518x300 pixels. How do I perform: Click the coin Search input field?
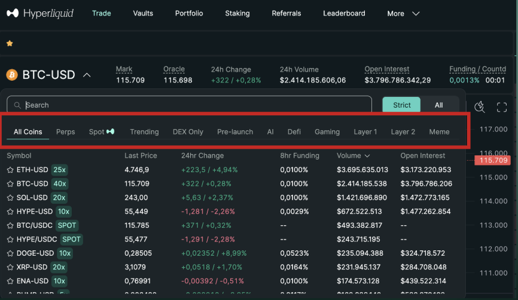point(191,105)
